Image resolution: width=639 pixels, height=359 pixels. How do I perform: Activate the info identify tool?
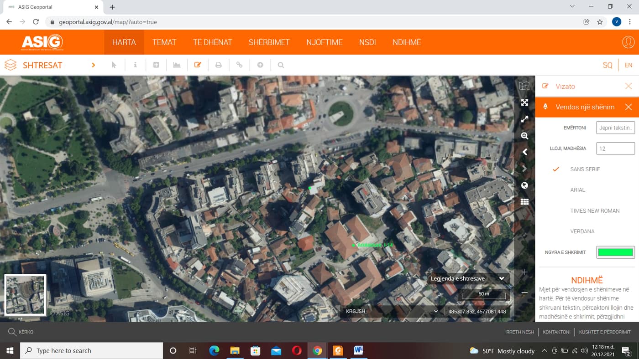[135, 65]
